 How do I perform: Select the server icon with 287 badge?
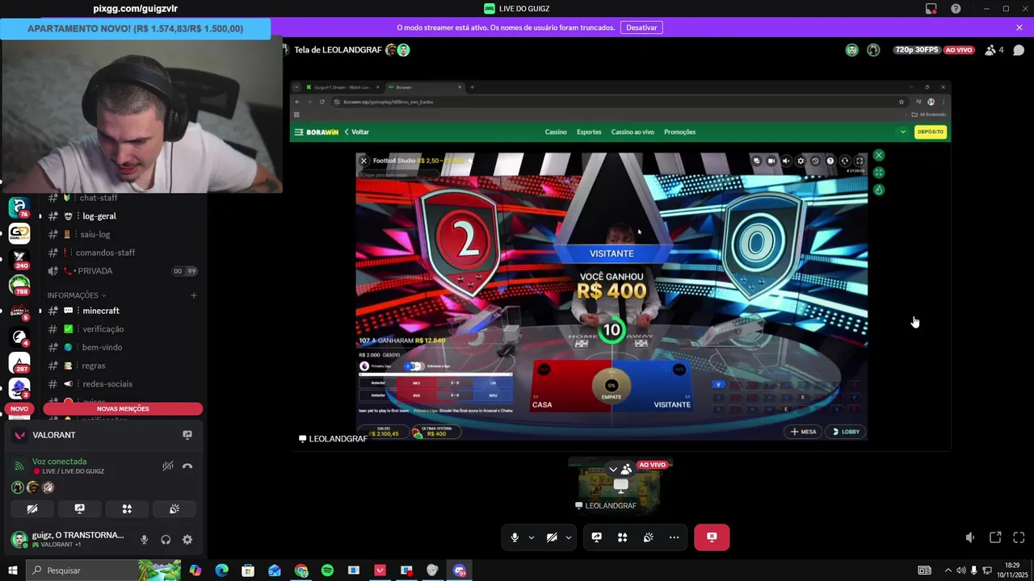pyautogui.click(x=19, y=362)
